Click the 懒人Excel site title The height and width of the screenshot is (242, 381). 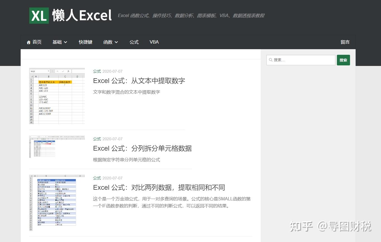[82, 15]
